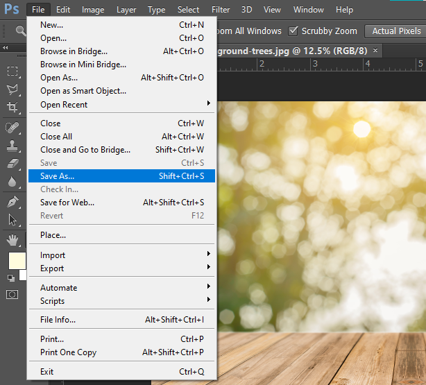Select the Polygonal Lasso tool
426x385 pixels.
[12, 89]
